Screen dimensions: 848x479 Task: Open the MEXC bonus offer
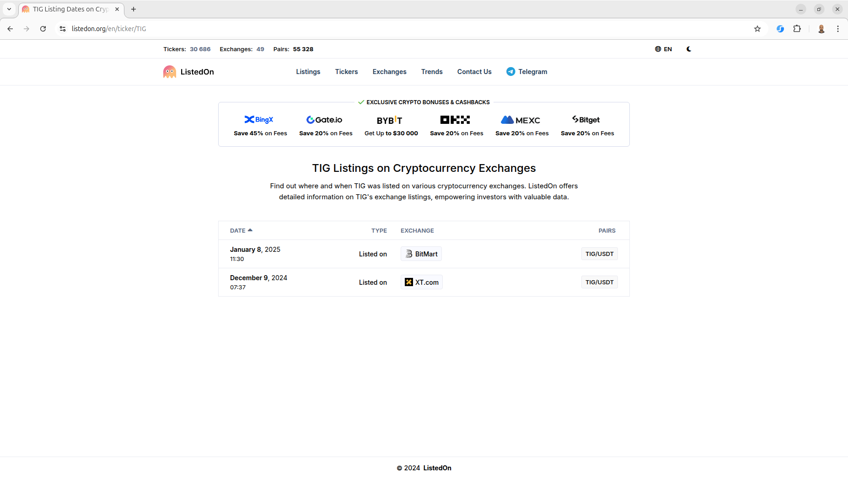522,126
